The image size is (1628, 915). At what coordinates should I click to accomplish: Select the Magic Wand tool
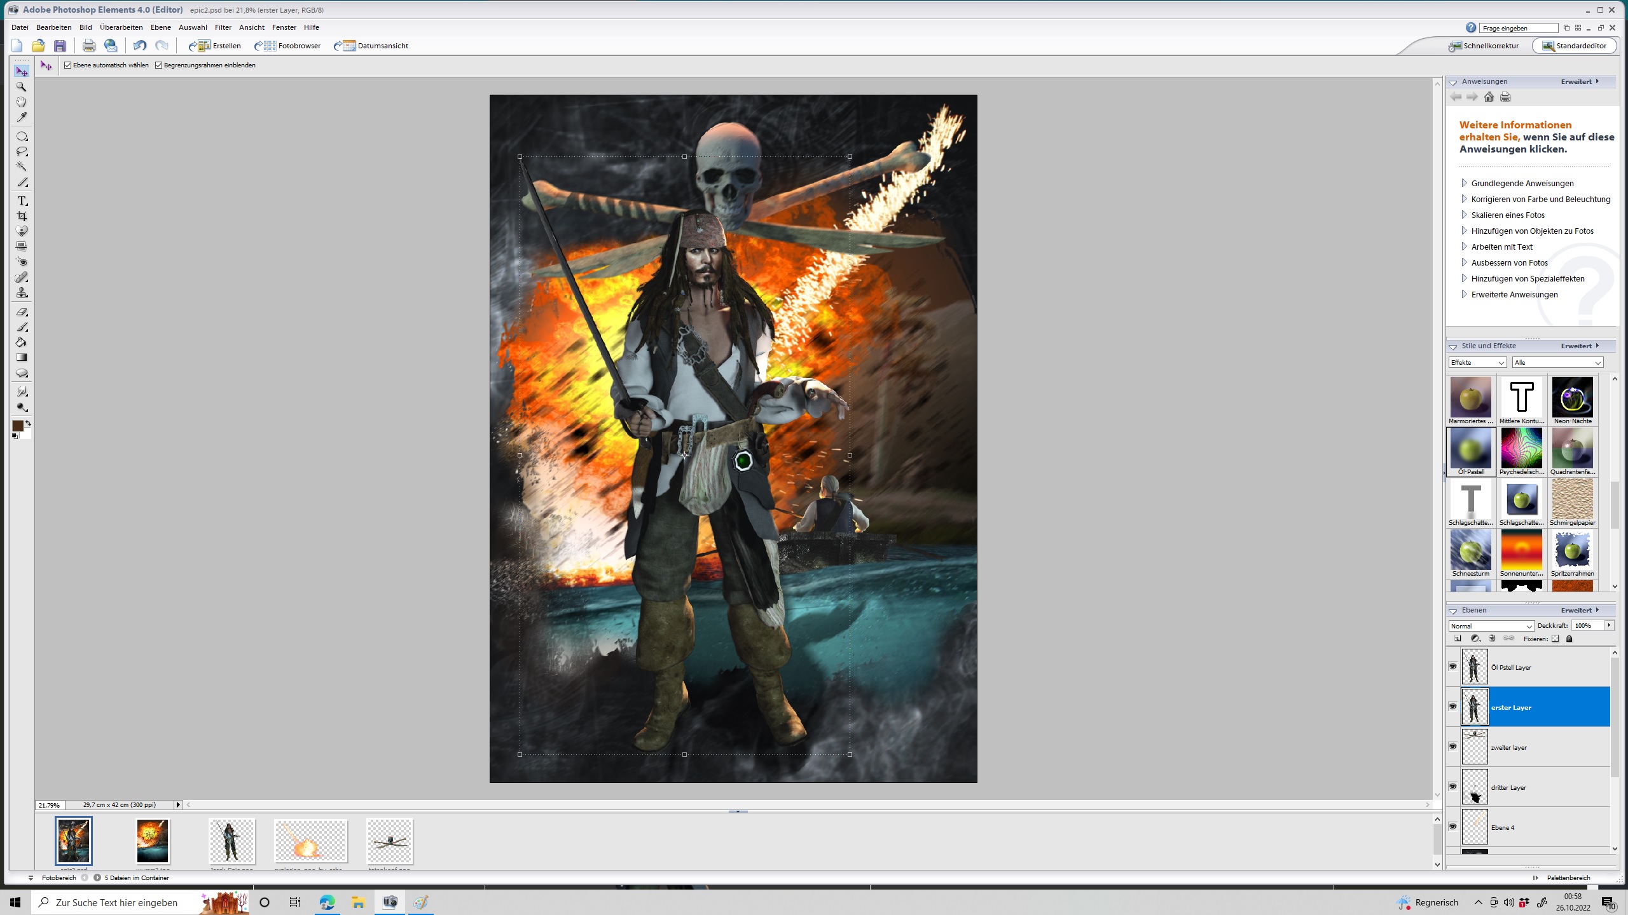22,166
